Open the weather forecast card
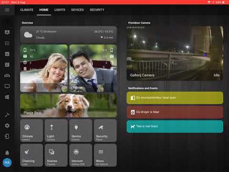 (x=69, y=34)
